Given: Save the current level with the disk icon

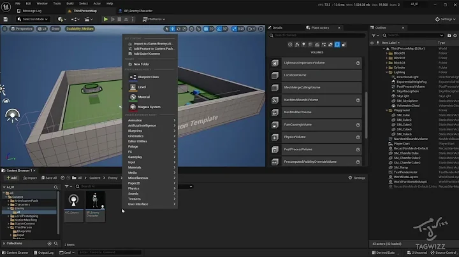Looking at the screenshot, I should [5, 19].
